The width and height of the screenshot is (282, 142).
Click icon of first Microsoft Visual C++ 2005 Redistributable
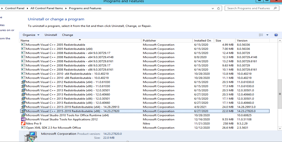(x=23, y=45)
